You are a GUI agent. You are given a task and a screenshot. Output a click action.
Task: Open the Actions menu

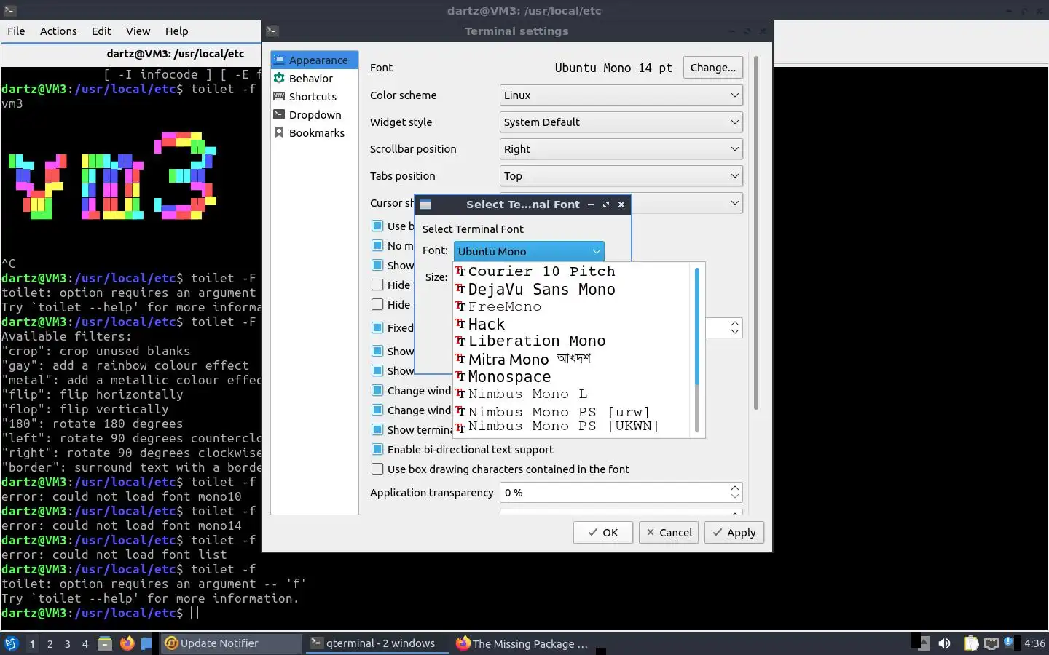[58, 31]
